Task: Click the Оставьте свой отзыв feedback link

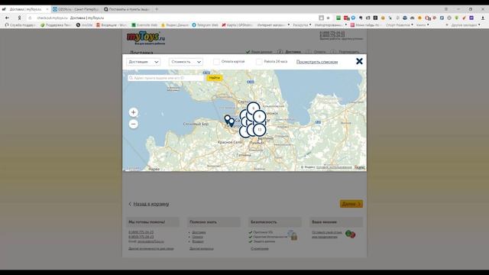Action: pyautogui.click(x=327, y=235)
